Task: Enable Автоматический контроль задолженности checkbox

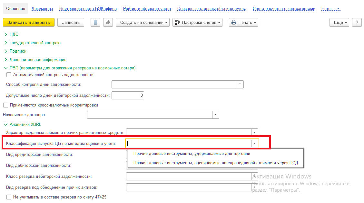Action: click(x=9, y=75)
